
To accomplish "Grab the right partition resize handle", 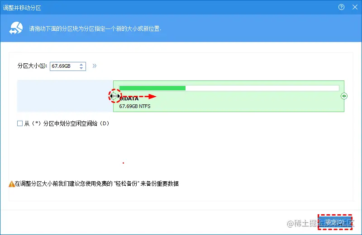I will [x=344, y=96].
